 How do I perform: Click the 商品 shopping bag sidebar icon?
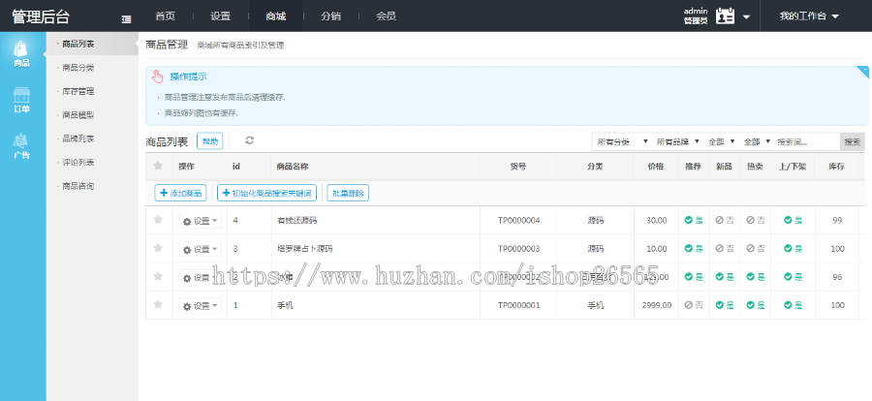pyautogui.click(x=21, y=52)
